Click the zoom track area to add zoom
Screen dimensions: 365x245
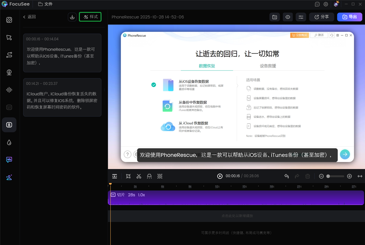coord(237,216)
